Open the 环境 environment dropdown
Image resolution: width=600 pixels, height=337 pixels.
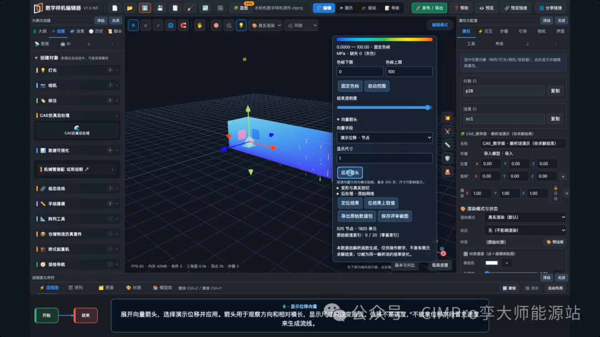(x=302, y=25)
